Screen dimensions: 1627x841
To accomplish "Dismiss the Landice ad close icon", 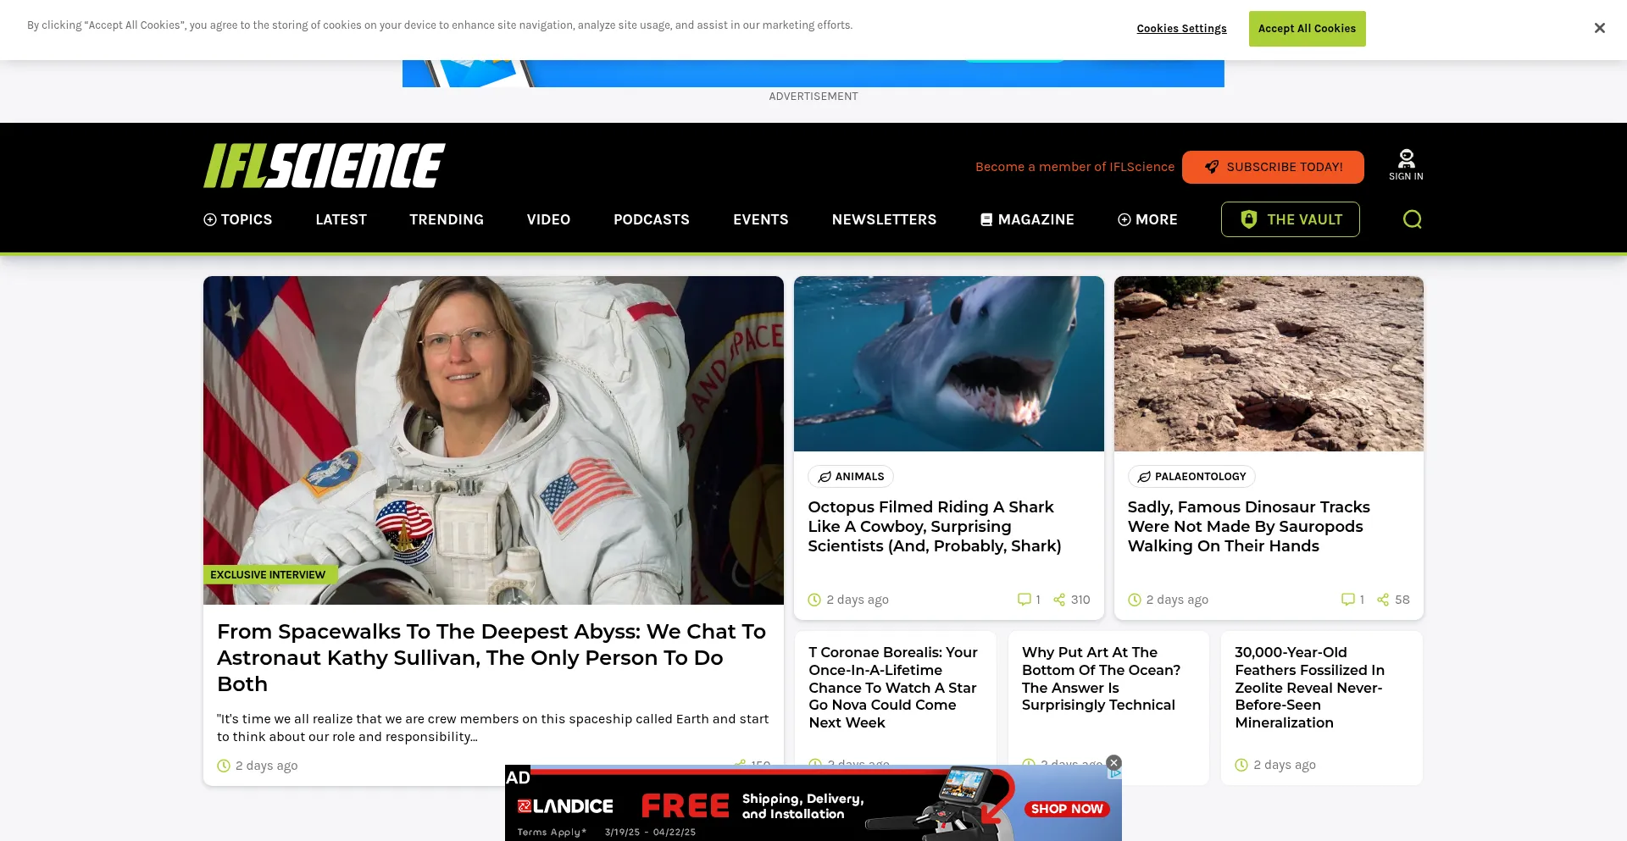I will click(1114, 762).
